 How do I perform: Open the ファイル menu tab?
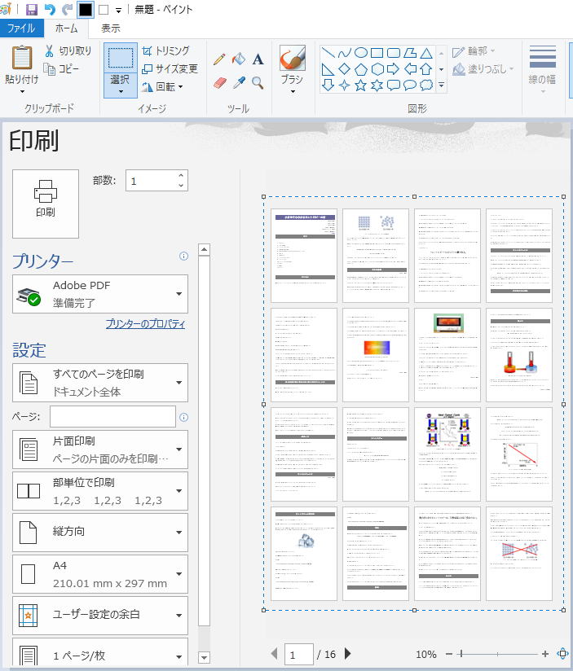point(21,29)
